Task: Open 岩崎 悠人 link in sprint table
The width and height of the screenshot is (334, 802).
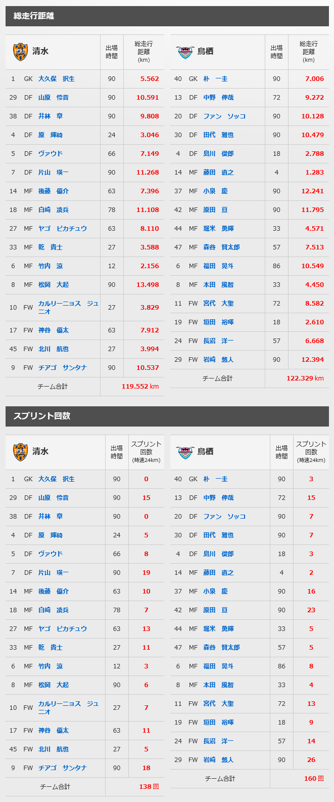Action: pos(218,760)
